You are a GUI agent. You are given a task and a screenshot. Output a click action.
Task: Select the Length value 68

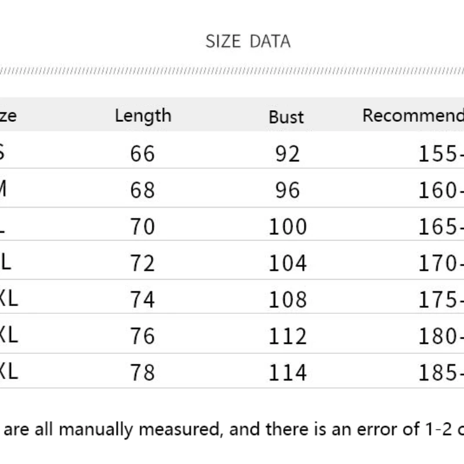pyautogui.click(x=143, y=190)
